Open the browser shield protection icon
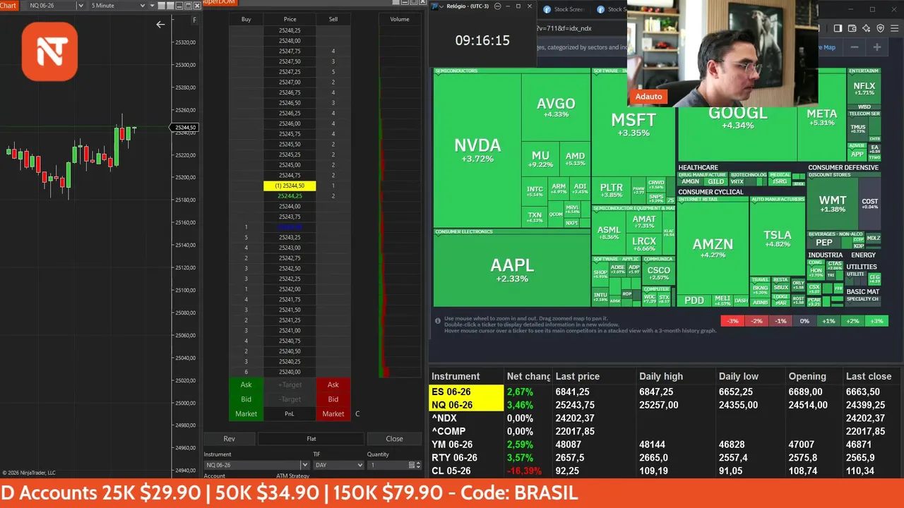This screenshot has height=508, width=904. click(x=880, y=28)
